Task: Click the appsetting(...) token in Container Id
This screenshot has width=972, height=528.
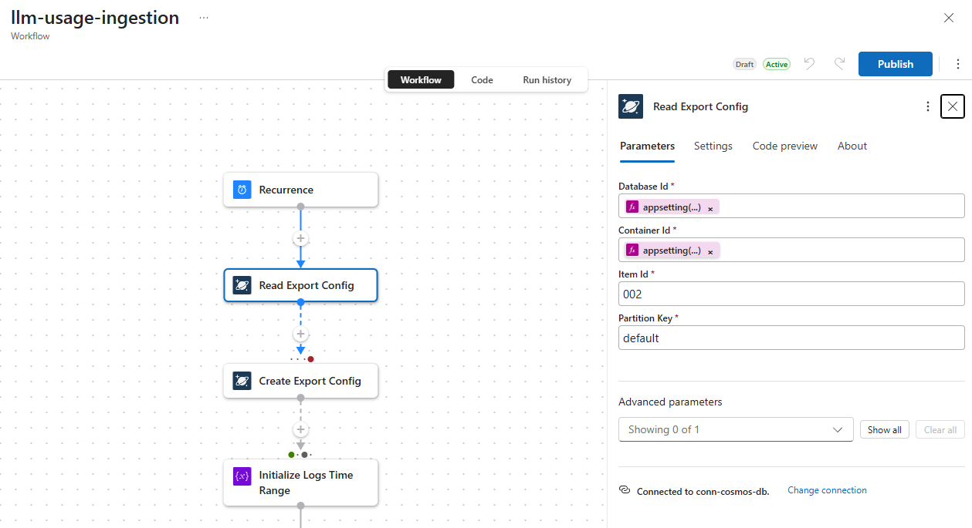Action: point(672,250)
